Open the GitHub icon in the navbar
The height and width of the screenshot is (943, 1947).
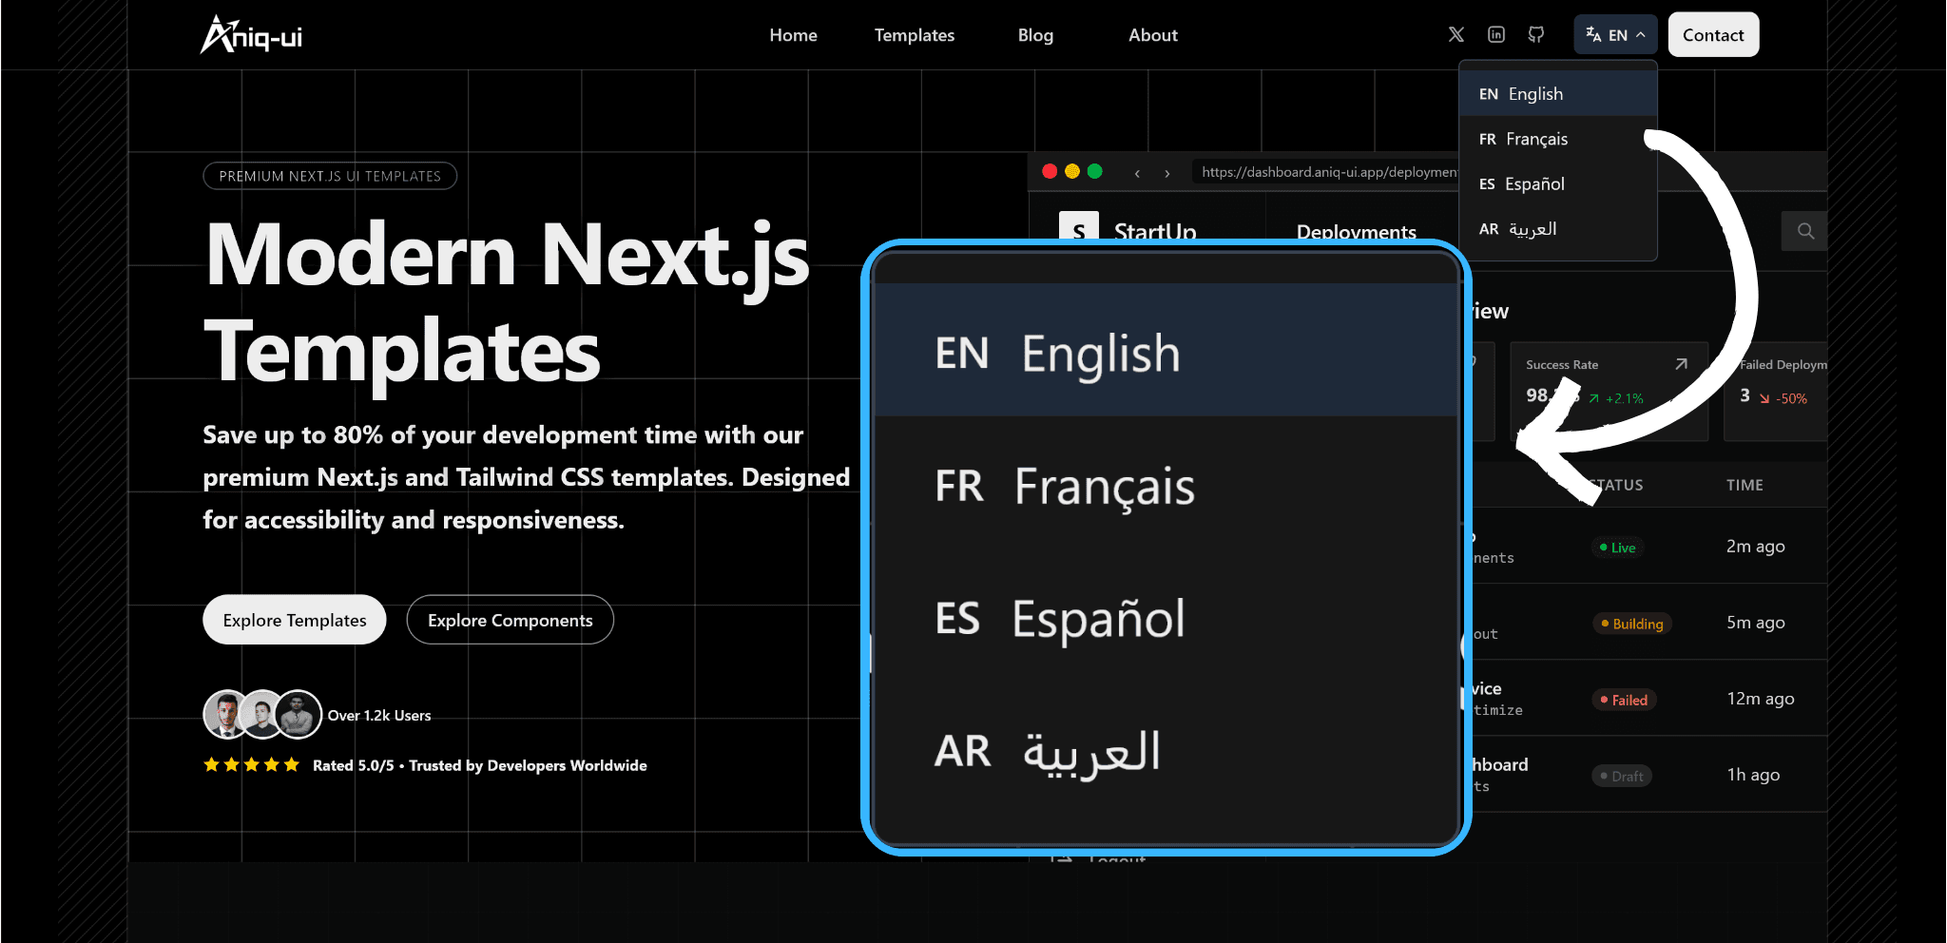click(x=1534, y=34)
